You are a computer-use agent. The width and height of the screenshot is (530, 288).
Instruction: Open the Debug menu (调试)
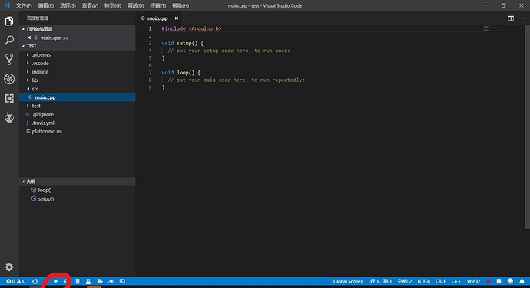(135, 5)
